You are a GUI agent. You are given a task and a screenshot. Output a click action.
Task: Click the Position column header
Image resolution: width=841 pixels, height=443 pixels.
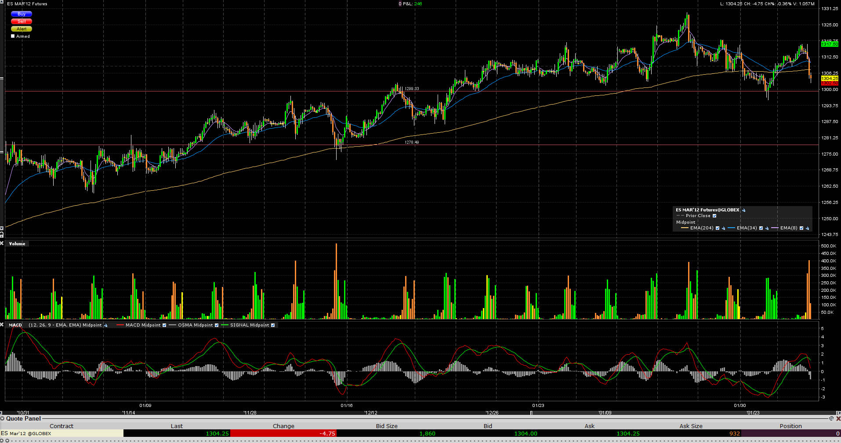tap(791, 426)
